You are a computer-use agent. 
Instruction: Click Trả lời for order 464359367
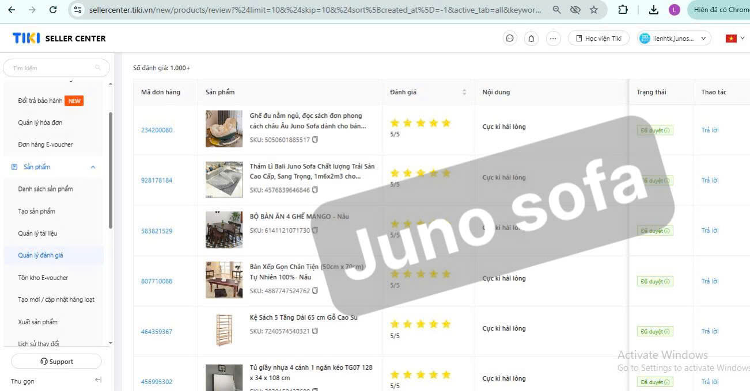tap(710, 331)
